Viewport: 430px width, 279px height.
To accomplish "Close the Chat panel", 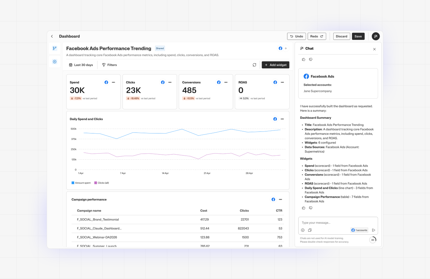I will [x=375, y=49].
